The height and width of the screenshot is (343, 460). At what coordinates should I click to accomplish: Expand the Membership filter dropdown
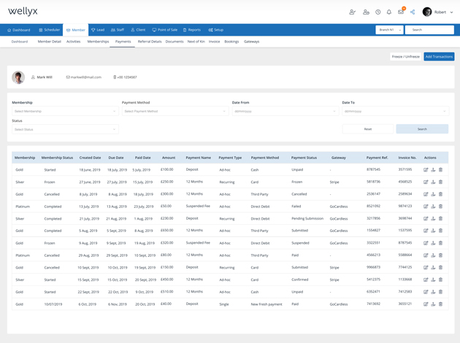(x=64, y=112)
